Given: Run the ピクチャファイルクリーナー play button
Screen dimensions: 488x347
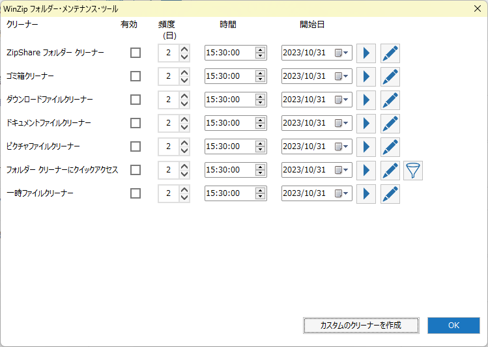Looking at the screenshot, I should [366, 147].
